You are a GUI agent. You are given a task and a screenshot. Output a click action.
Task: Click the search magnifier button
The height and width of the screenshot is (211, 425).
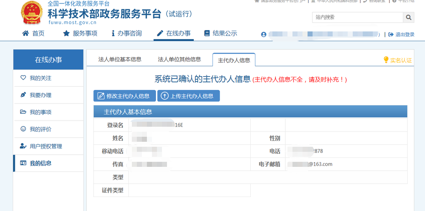pos(408,17)
